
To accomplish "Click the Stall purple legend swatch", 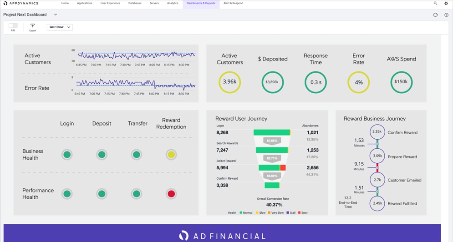I will pos(288,213).
